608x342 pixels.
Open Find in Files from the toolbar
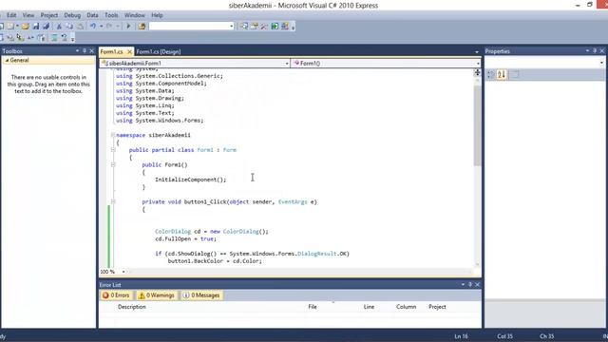tap(142, 27)
